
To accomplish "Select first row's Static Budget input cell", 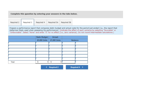I will pos(42,43).
